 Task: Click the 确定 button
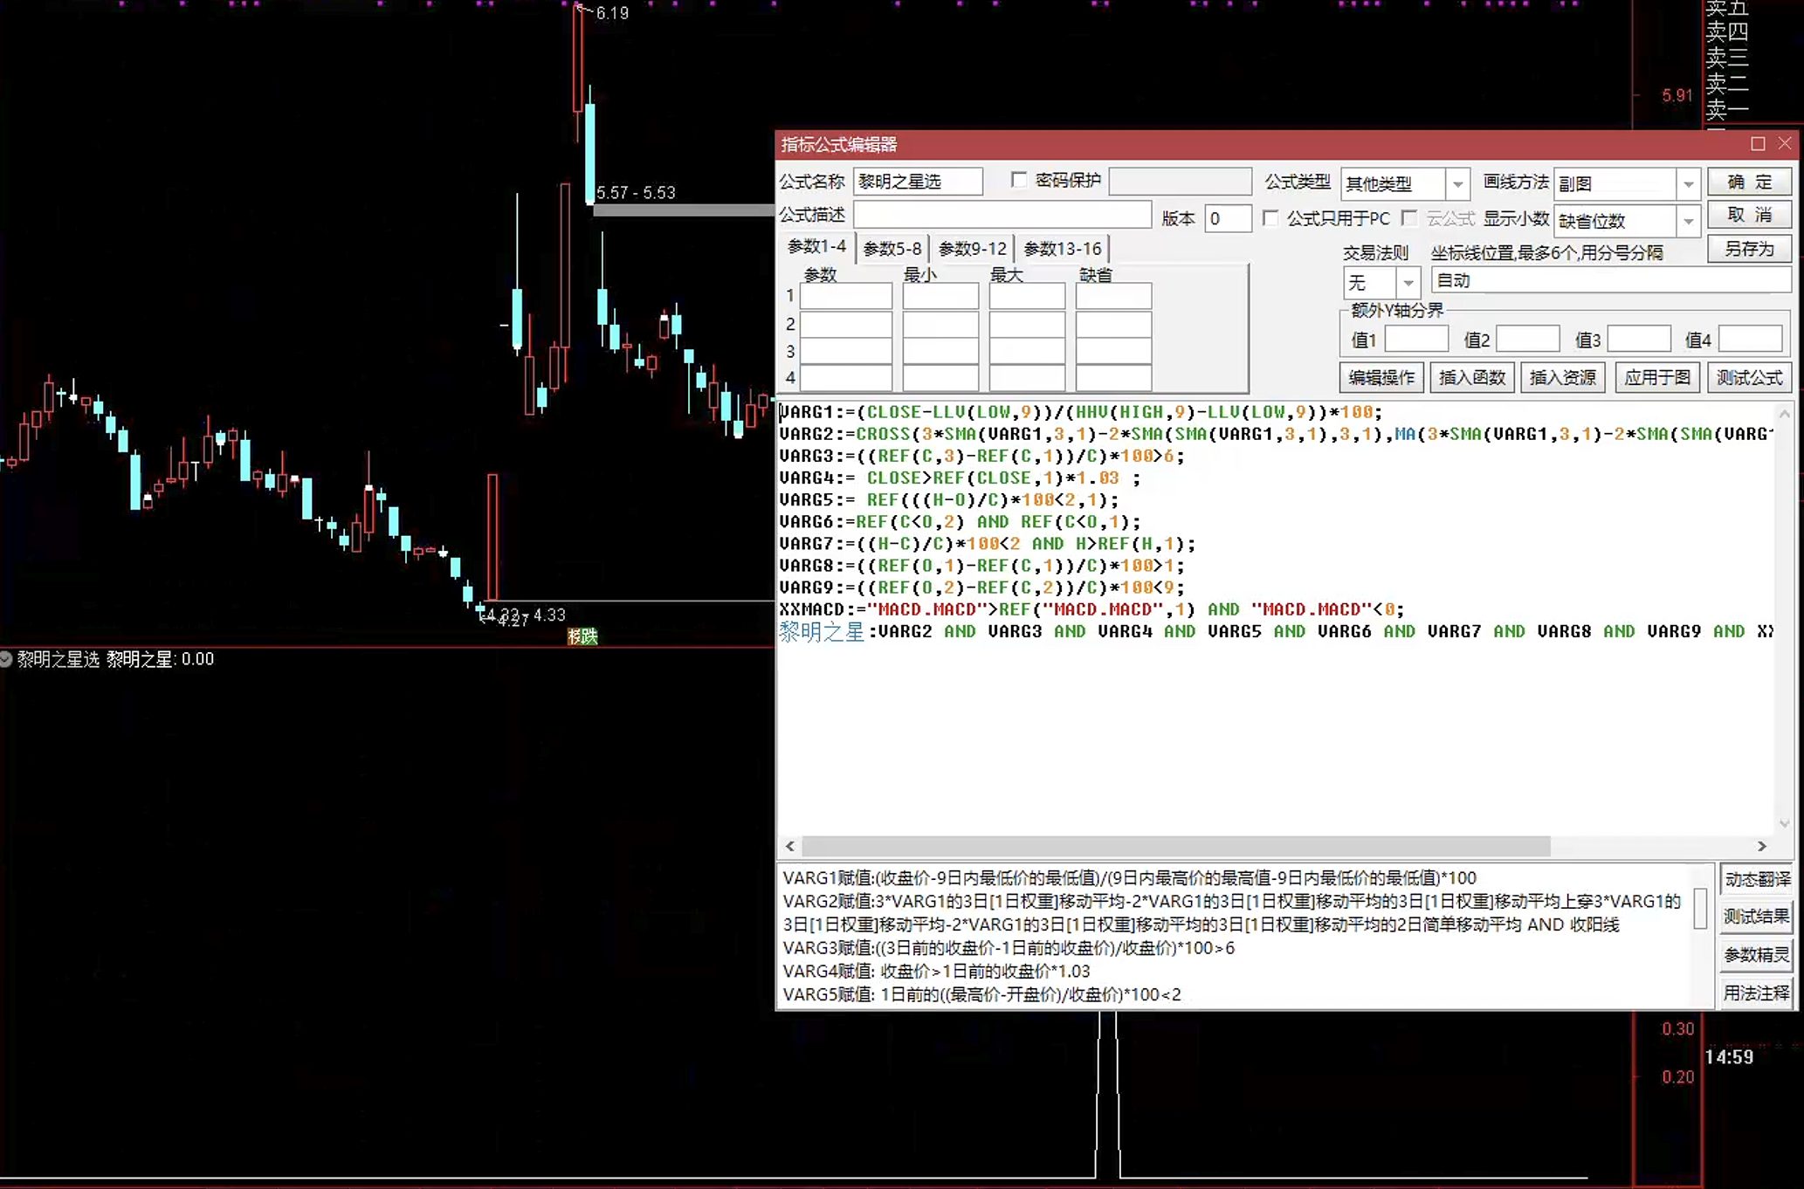tap(1749, 182)
